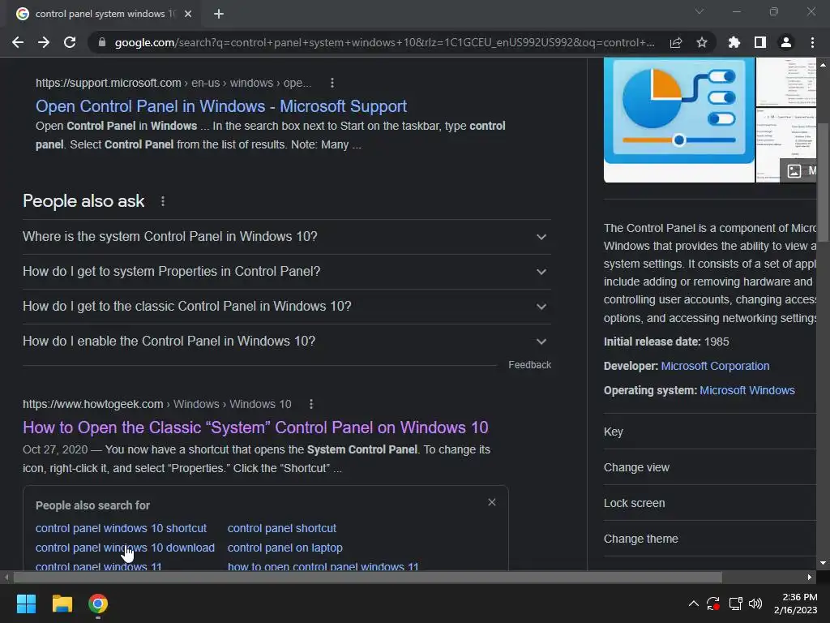View site information via the lock icon

pos(101,42)
